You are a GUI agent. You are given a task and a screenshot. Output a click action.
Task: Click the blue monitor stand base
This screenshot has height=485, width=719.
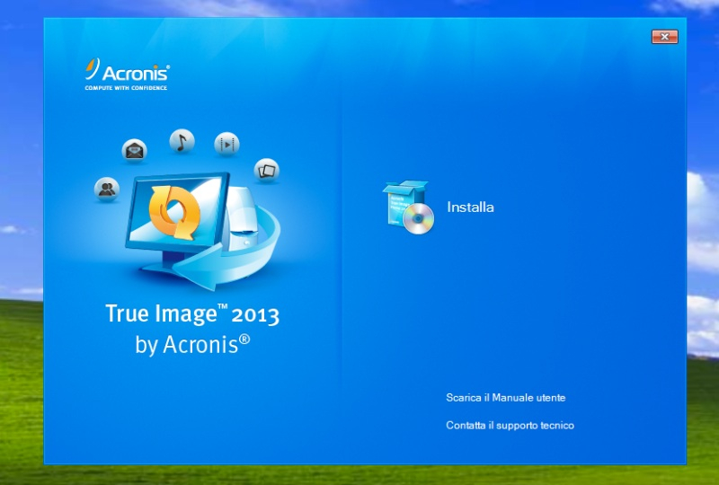(153, 267)
